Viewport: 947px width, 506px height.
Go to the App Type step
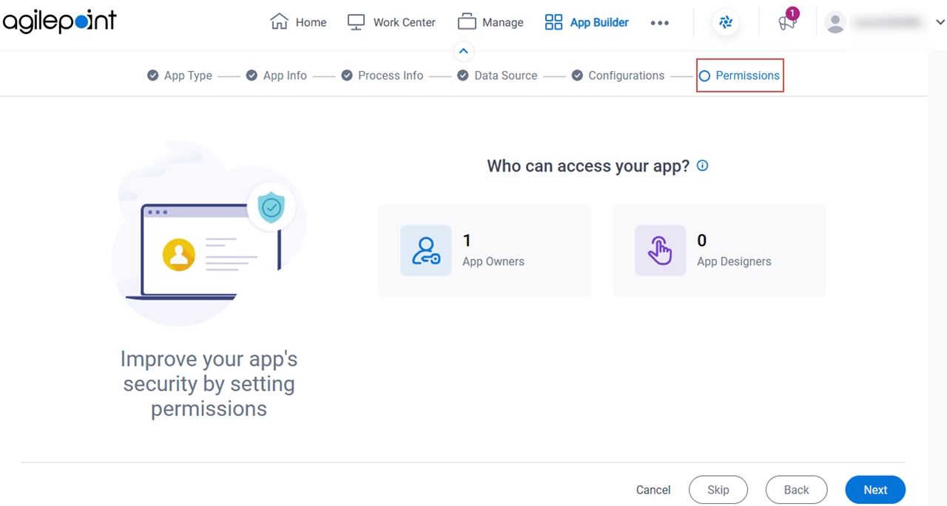pyautogui.click(x=180, y=75)
